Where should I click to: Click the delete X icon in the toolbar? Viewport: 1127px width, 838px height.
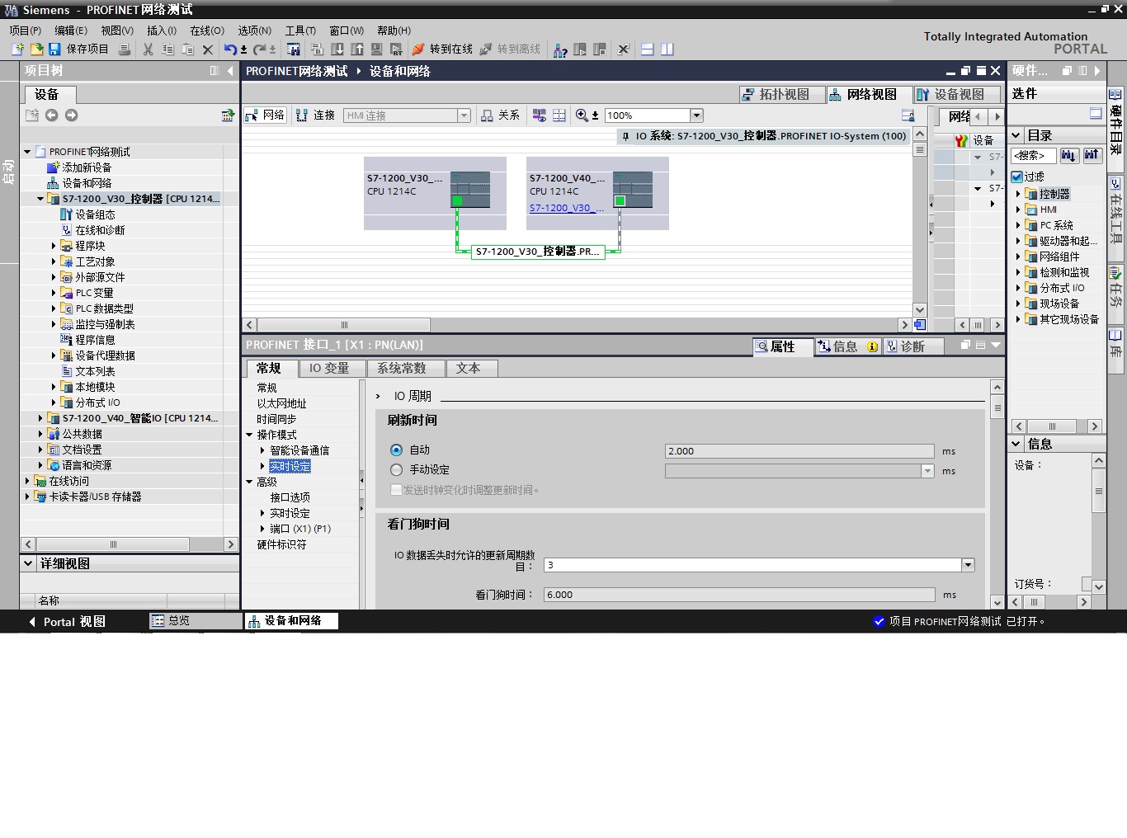coord(208,49)
